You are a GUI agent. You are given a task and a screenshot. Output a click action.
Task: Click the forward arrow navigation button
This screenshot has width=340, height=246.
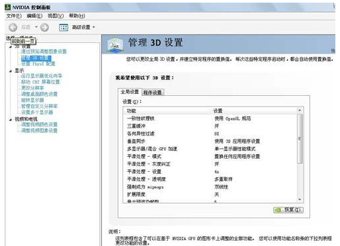tap(44, 27)
